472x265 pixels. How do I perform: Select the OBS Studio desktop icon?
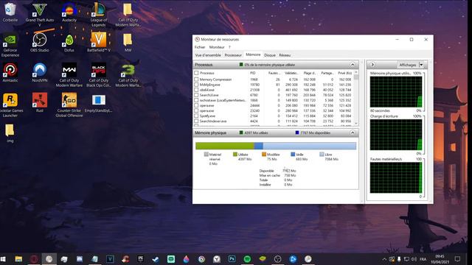[x=39, y=43]
